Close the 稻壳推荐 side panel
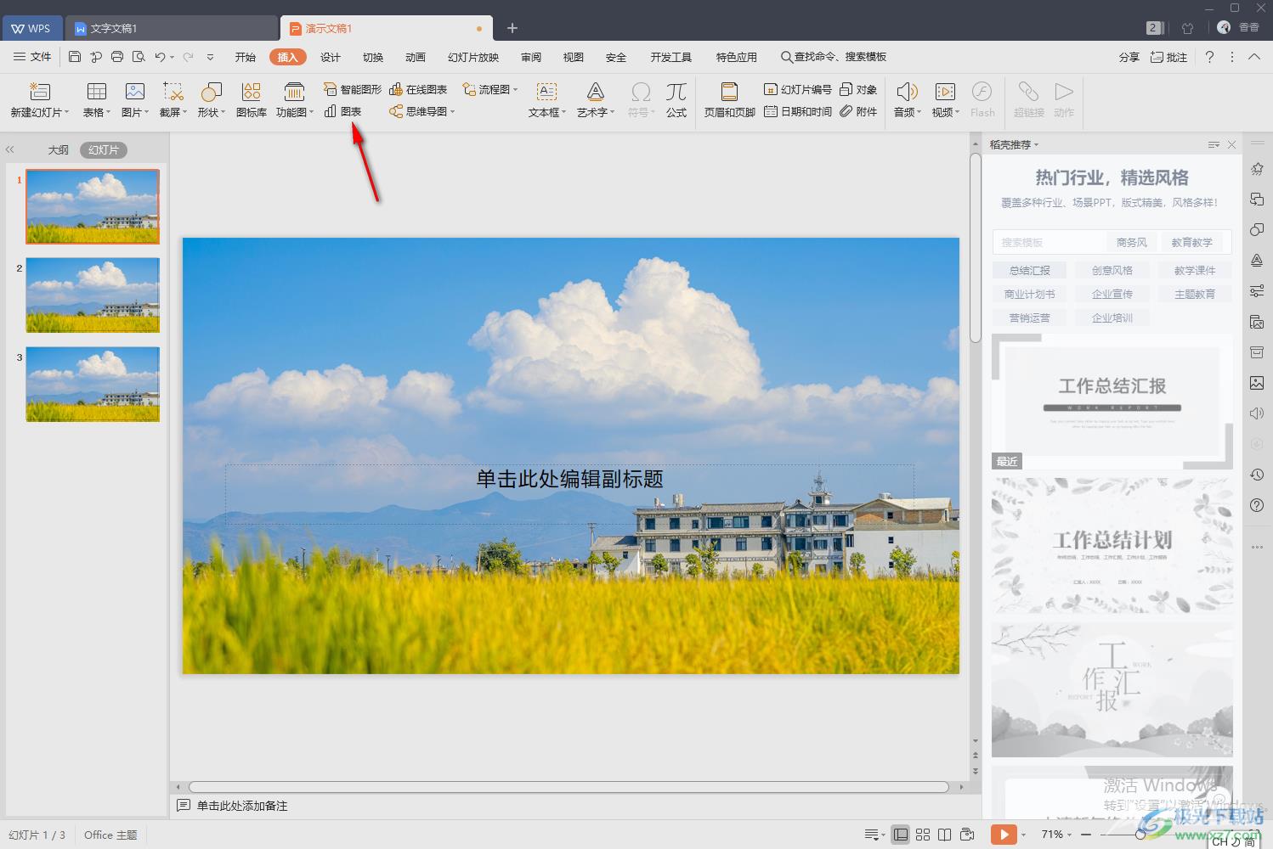 [1231, 144]
